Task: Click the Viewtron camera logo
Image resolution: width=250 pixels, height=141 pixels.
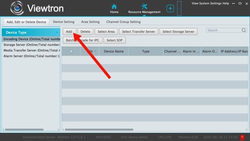Action: pyautogui.click(x=17, y=8)
